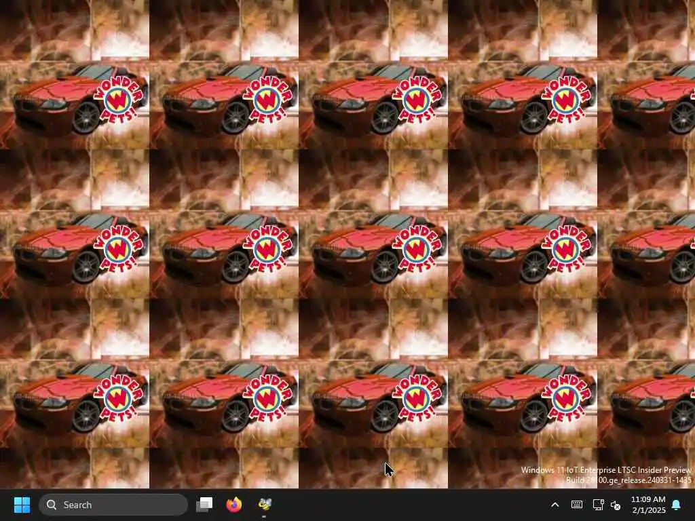Show hidden system tray icons

[x=555, y=505]
